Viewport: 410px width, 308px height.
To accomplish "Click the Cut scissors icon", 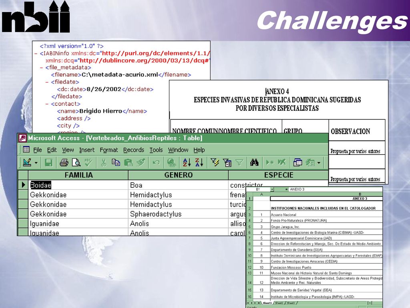I will coord(104,163).
